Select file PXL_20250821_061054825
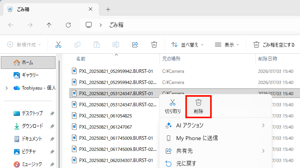The height and width of the screenshot is (168, 300). click(105, 116)
